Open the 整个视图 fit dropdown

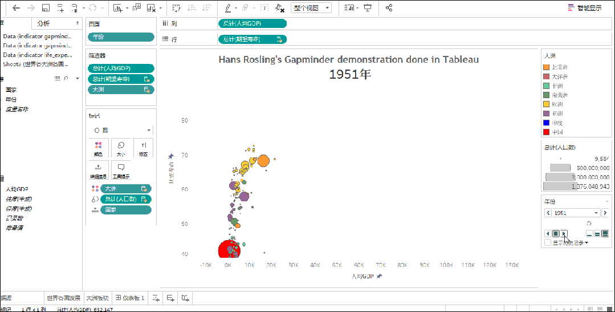(311, 8)
